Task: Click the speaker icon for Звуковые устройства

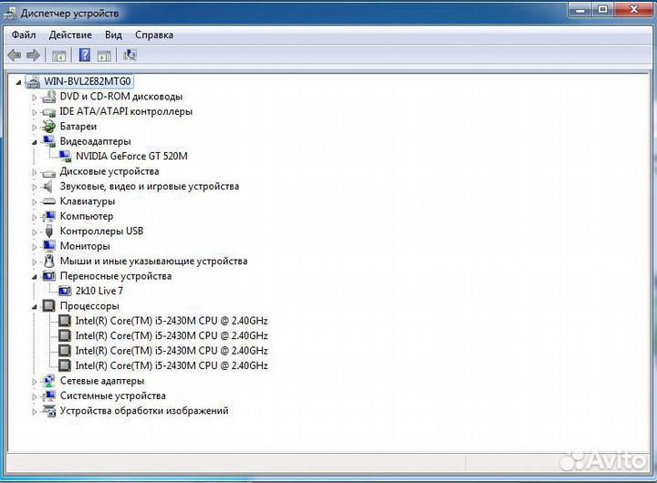Action: 48,186
